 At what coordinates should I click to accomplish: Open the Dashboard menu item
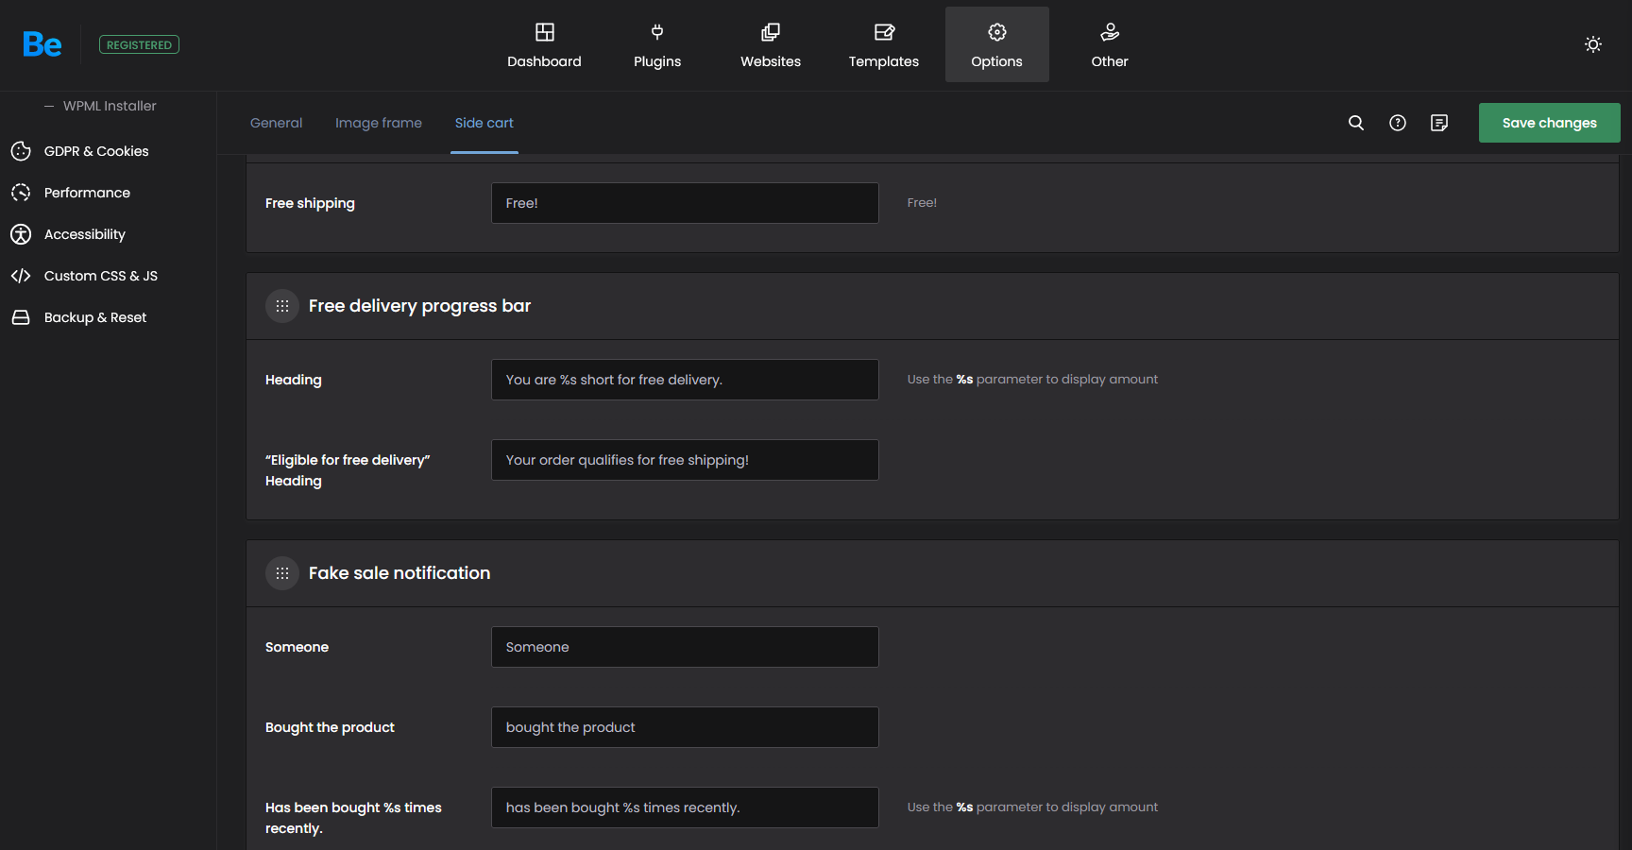coord(544,44)
